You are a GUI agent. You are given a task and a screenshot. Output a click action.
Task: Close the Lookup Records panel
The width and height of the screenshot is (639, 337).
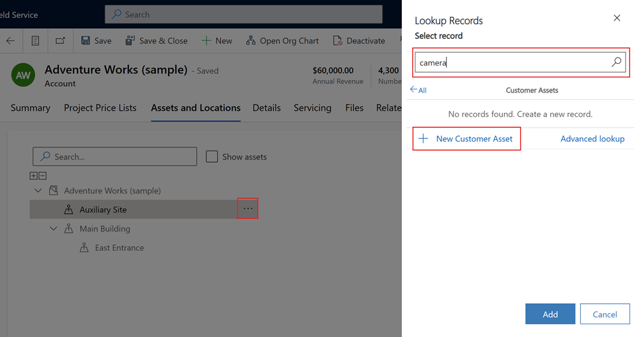pos(617,18)
